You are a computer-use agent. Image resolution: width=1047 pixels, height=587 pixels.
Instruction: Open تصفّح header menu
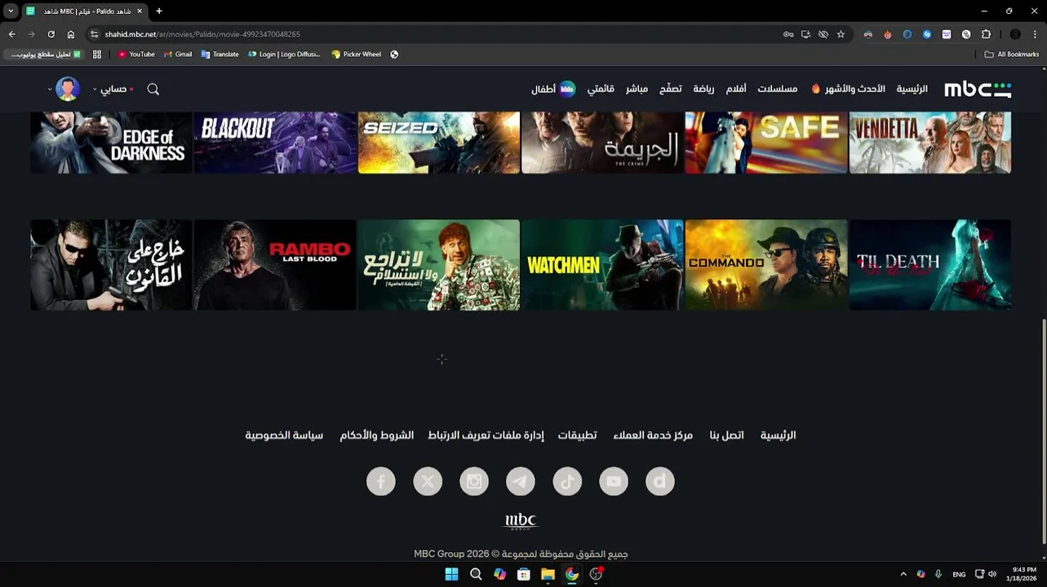[671, 89]
